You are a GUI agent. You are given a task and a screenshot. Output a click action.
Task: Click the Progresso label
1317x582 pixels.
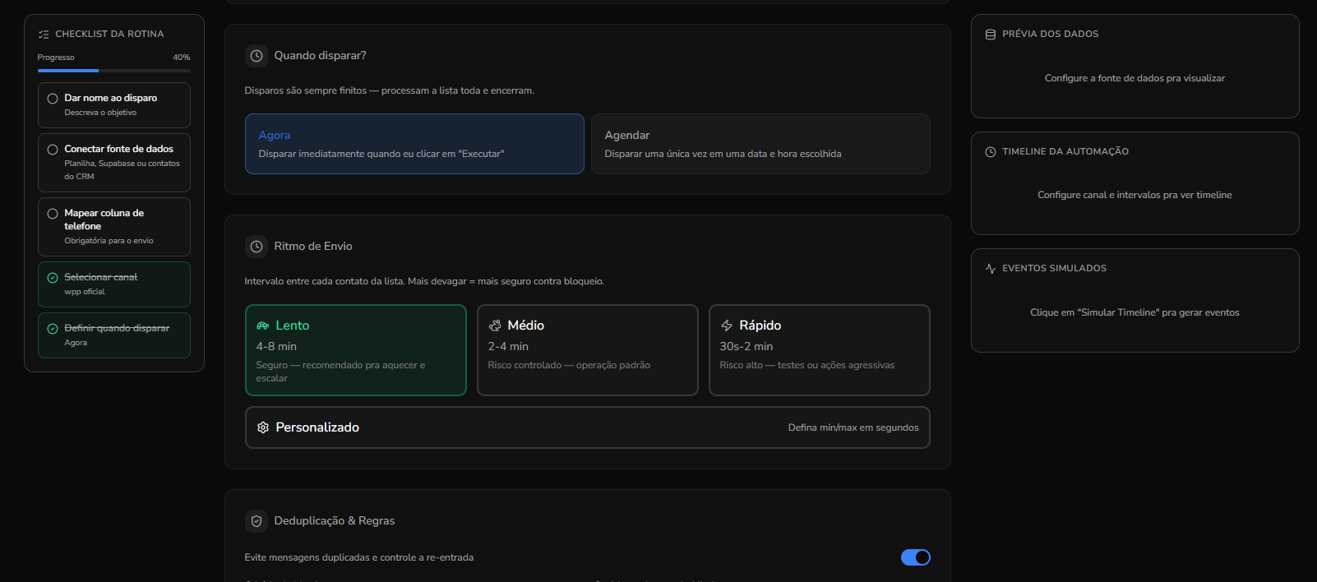click(56, 58)
